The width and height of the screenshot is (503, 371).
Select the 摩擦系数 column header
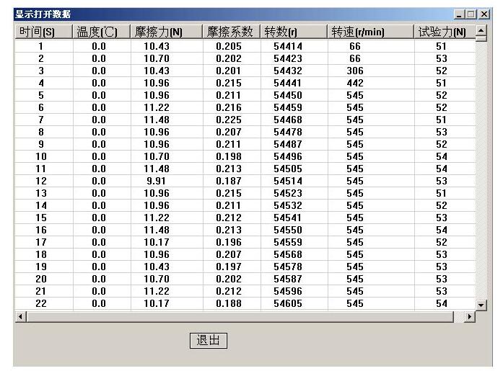coord(229,32)
